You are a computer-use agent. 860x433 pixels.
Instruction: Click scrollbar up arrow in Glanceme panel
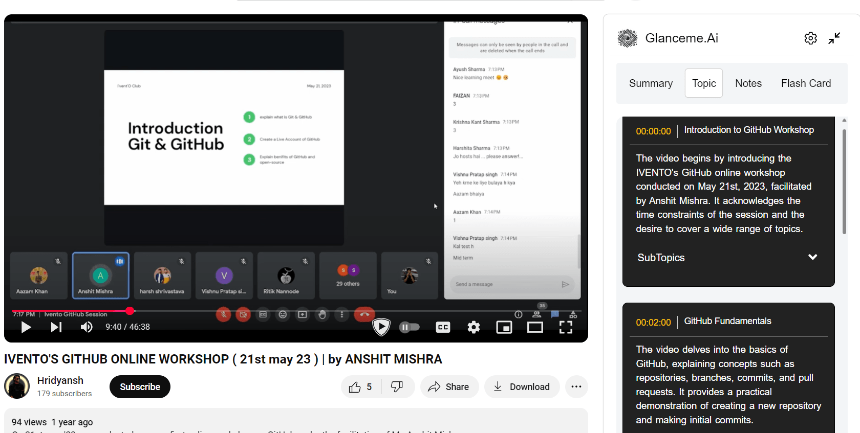click(x=844, y=121)
